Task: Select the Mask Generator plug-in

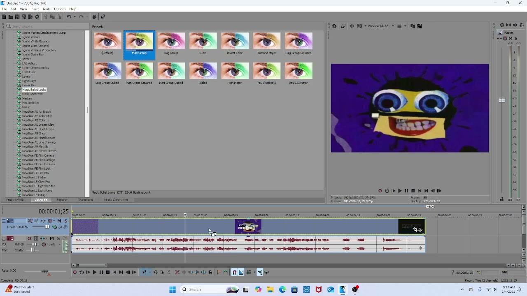Action: click(33, 94)
